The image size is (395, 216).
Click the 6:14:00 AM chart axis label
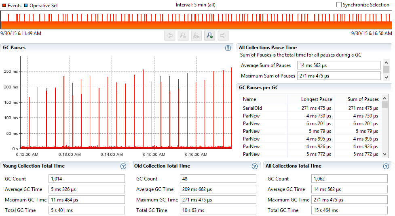[x=112, y=154]
